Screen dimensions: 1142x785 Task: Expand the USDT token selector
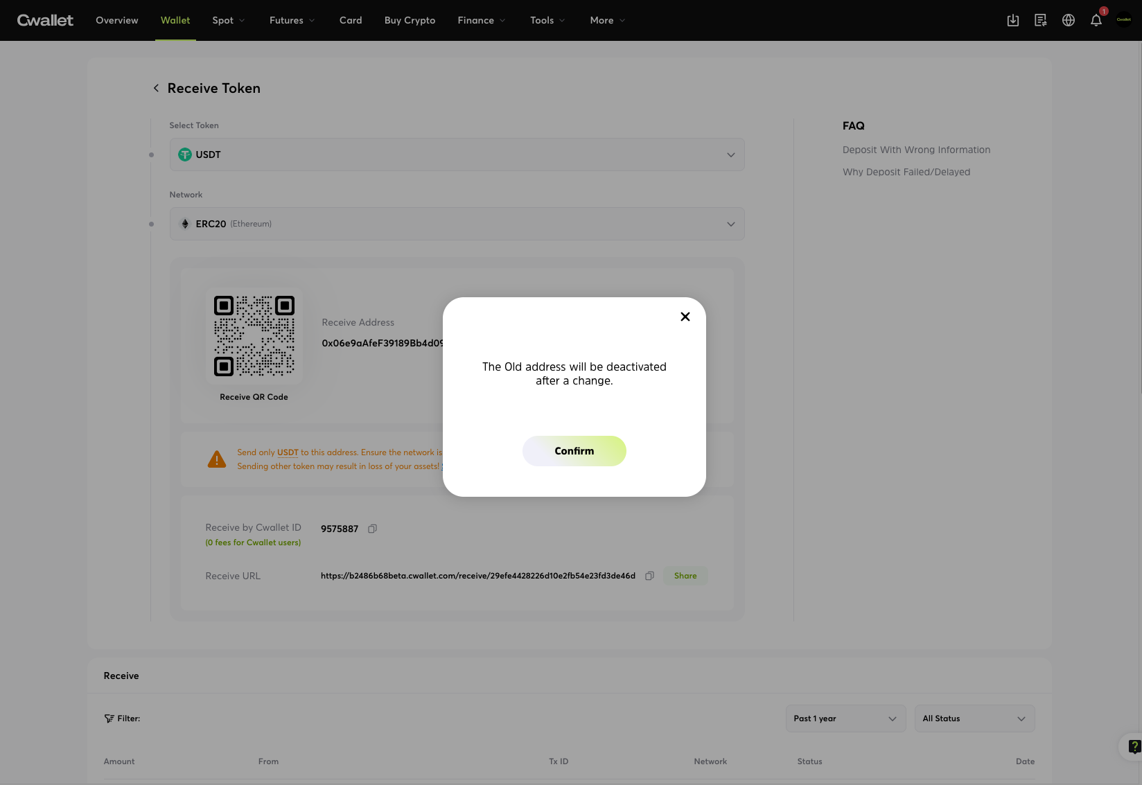point(457,155)
